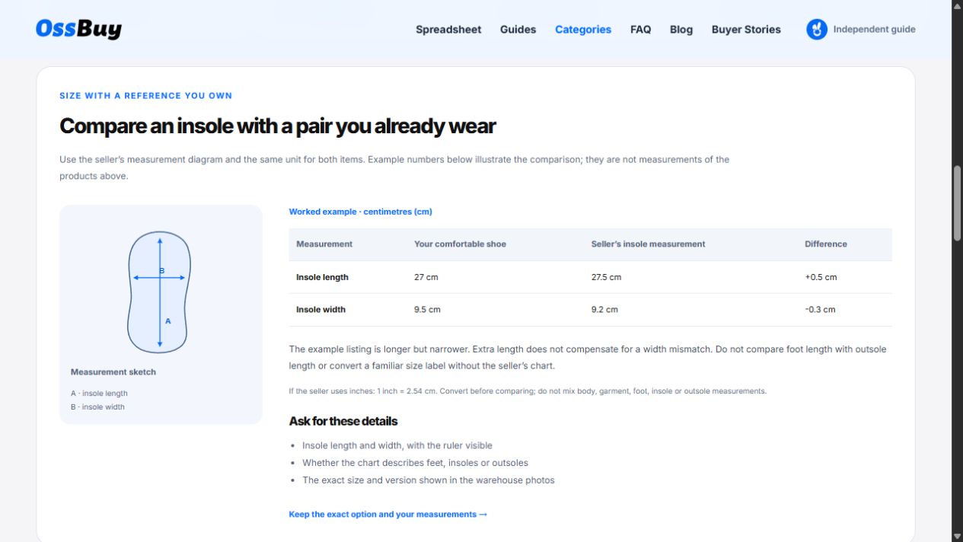
Task: Select the Insole width table row
Action: (x=590, y=310)
